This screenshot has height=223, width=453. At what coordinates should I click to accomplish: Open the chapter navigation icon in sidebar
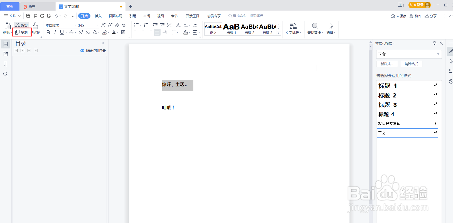(6, 54)
